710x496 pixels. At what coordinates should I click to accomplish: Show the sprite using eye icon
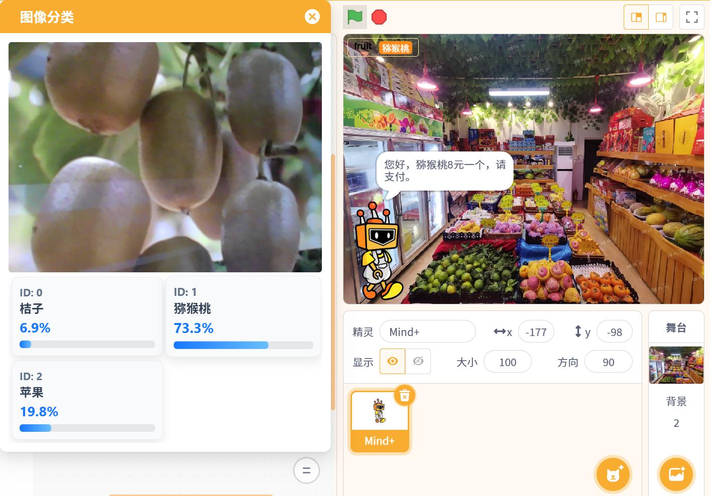coord(393,362)
